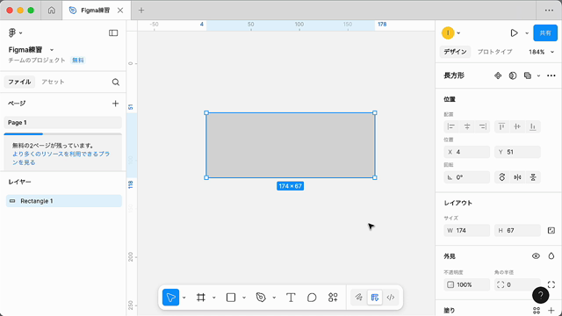This screenshot has width=562, height=316.
Task: Switch to Design mode icon
Action: pos(375,298)
